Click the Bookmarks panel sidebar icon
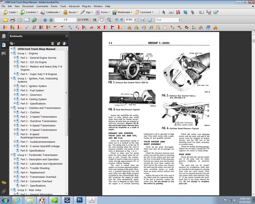Image resolution: width=255 pixels, height=204 pixels. coord(4,45)
